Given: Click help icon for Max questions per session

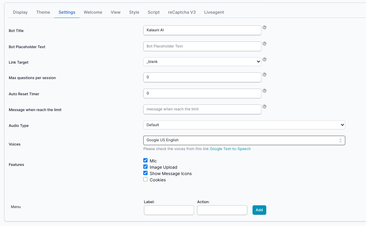Looking at the screenshot, I should 264,75.
